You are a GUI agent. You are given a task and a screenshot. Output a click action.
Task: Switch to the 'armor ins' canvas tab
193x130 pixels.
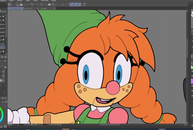pyautogui.click(x=32, y=8)
